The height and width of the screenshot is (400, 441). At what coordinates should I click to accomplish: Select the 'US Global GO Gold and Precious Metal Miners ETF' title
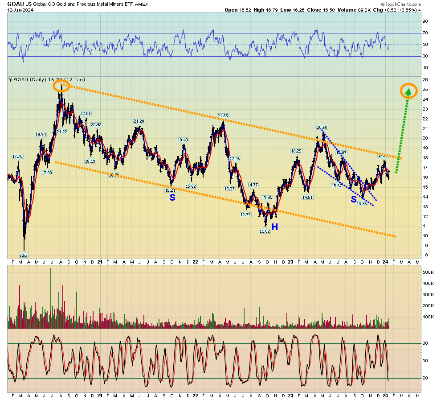tap(79, 4)
